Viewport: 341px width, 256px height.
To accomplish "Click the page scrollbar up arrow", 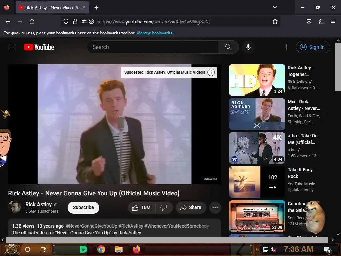I will (x=338, y=40).
